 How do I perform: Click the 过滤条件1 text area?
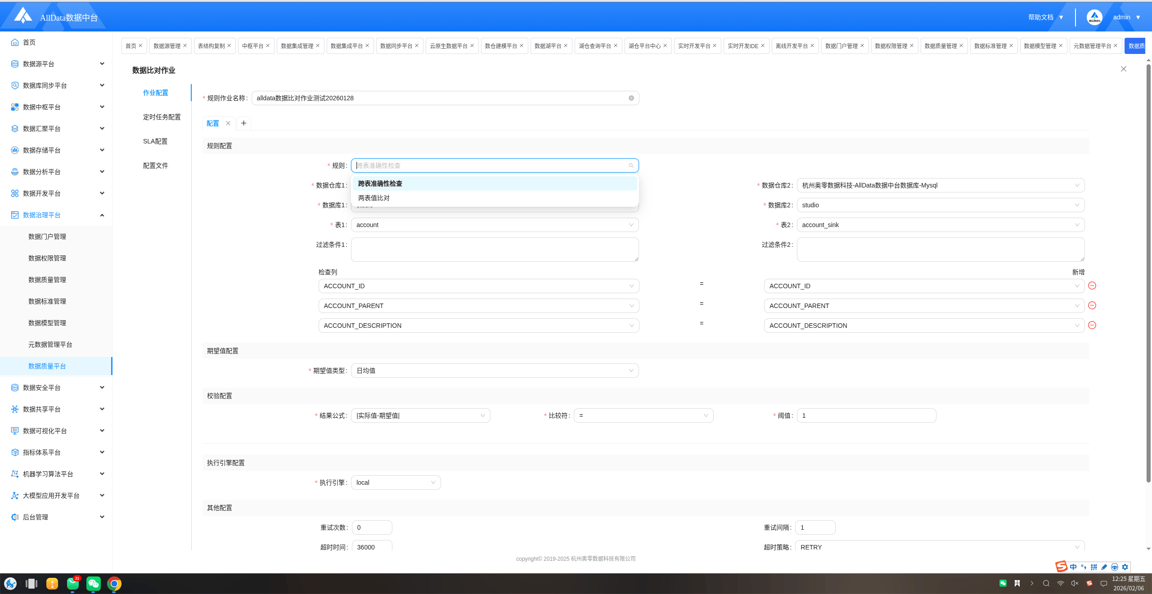[494, 250]
